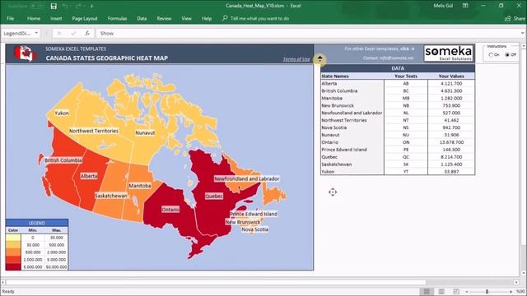Viewport: 527px width, 296px height.
Task: Expand the formula bar chevron
Action: point(523,33)
